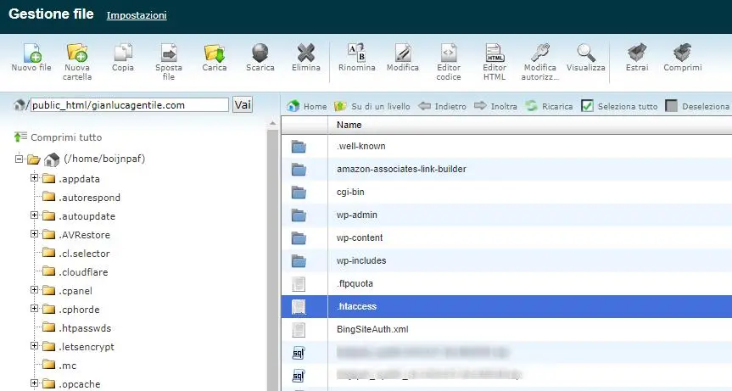Click the home icon beside path field
This screenshot has height=391, width=732.
click(20, 105)
